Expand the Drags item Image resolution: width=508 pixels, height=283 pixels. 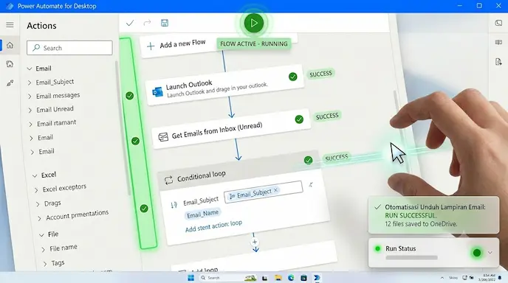click(x=38, y=204)
